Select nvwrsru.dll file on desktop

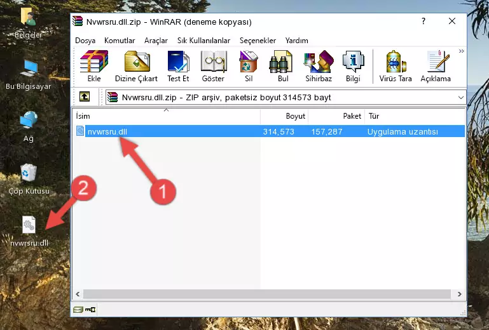coord(29,232)
